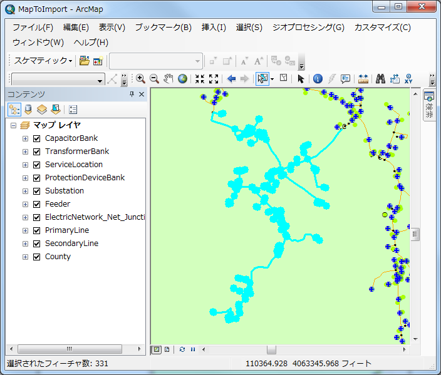This screenshot has height=375, width=441.
Task: Choose the Select Features tool
Action: (x=262, y=79)
